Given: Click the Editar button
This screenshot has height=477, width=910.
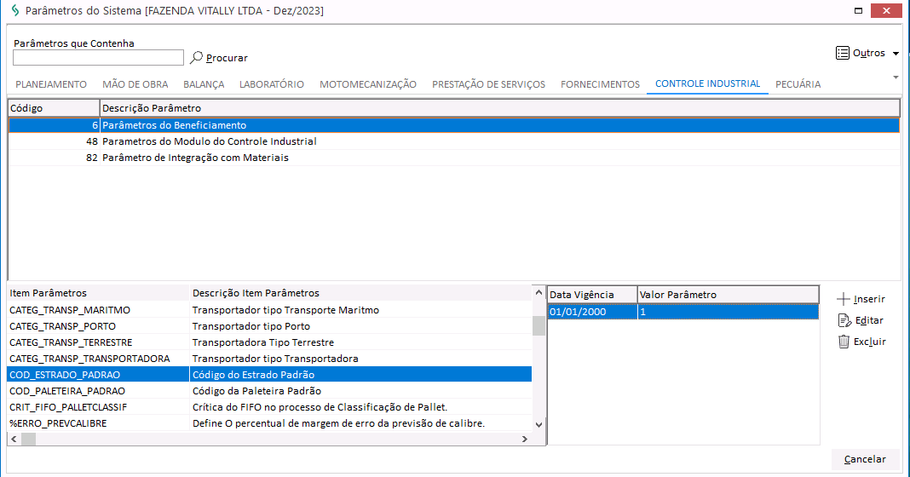Looking at the screenshot, I should coord(861,320).
